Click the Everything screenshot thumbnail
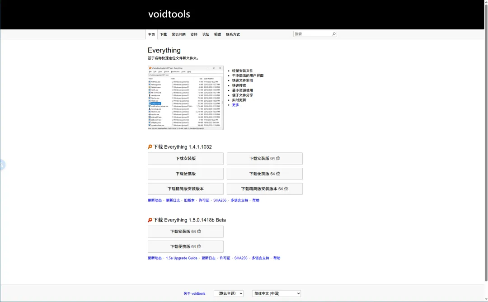488x302 pixels. [186, 98]
